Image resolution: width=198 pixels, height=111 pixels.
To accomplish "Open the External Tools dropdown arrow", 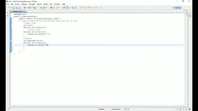I will (37, 8).
